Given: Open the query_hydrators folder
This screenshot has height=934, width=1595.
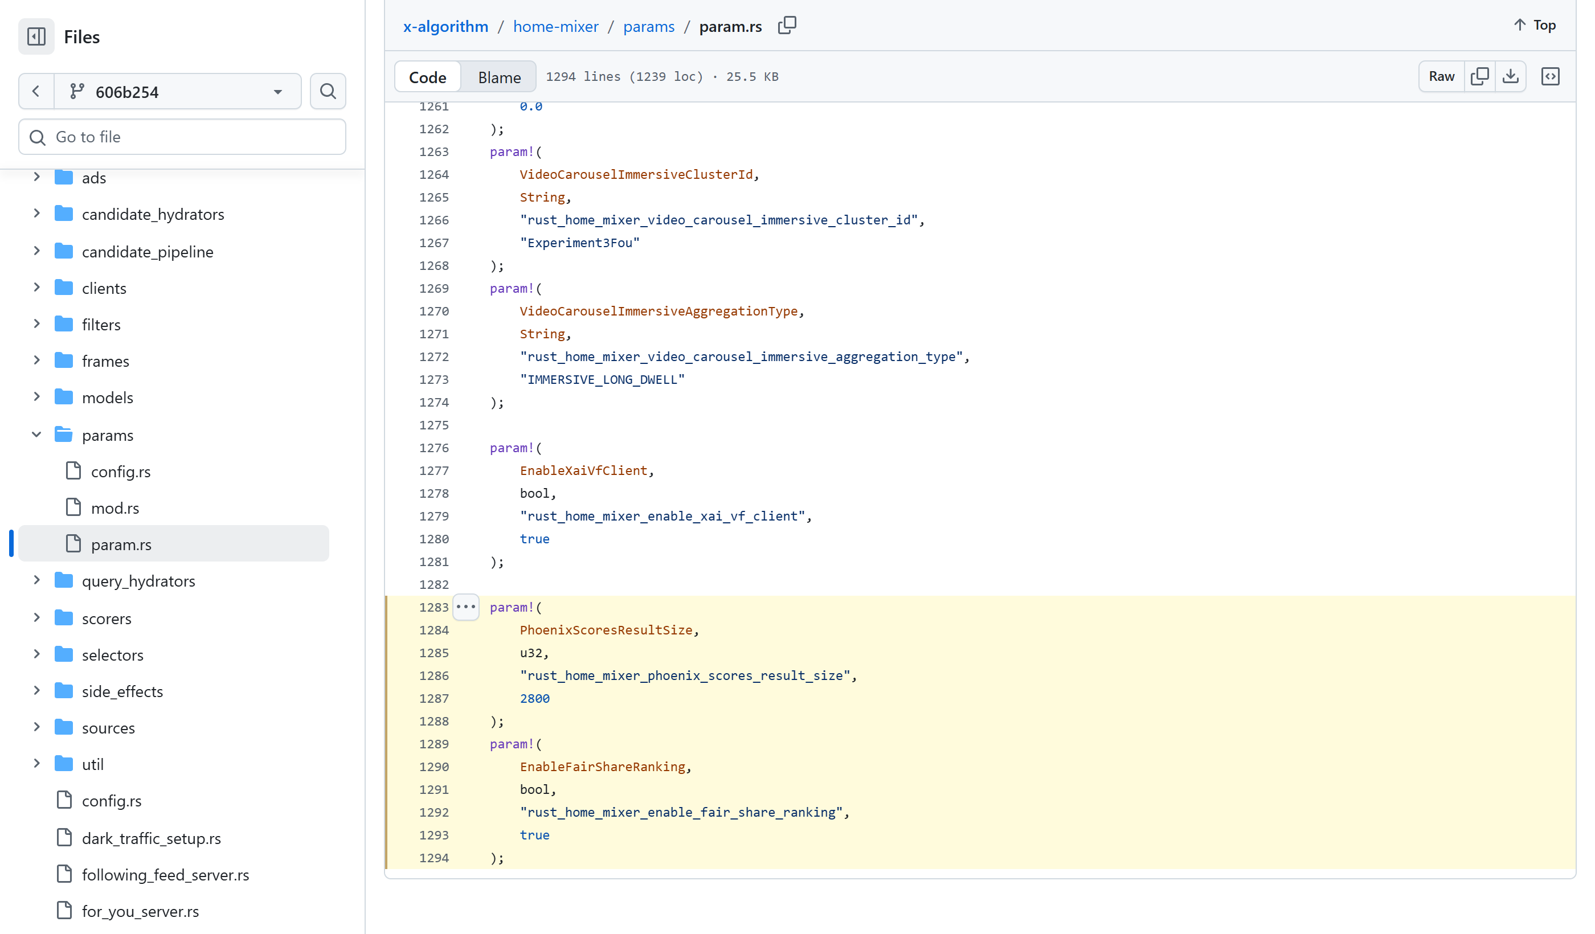Looking at the screenshot, I should pyautogui.click(x=138, y=581).
